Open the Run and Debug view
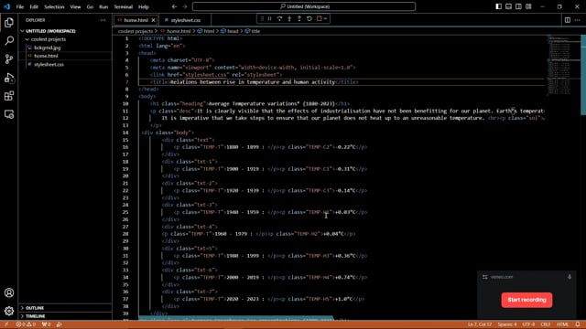This screenshot has width=586, height=329. (9, 78)
